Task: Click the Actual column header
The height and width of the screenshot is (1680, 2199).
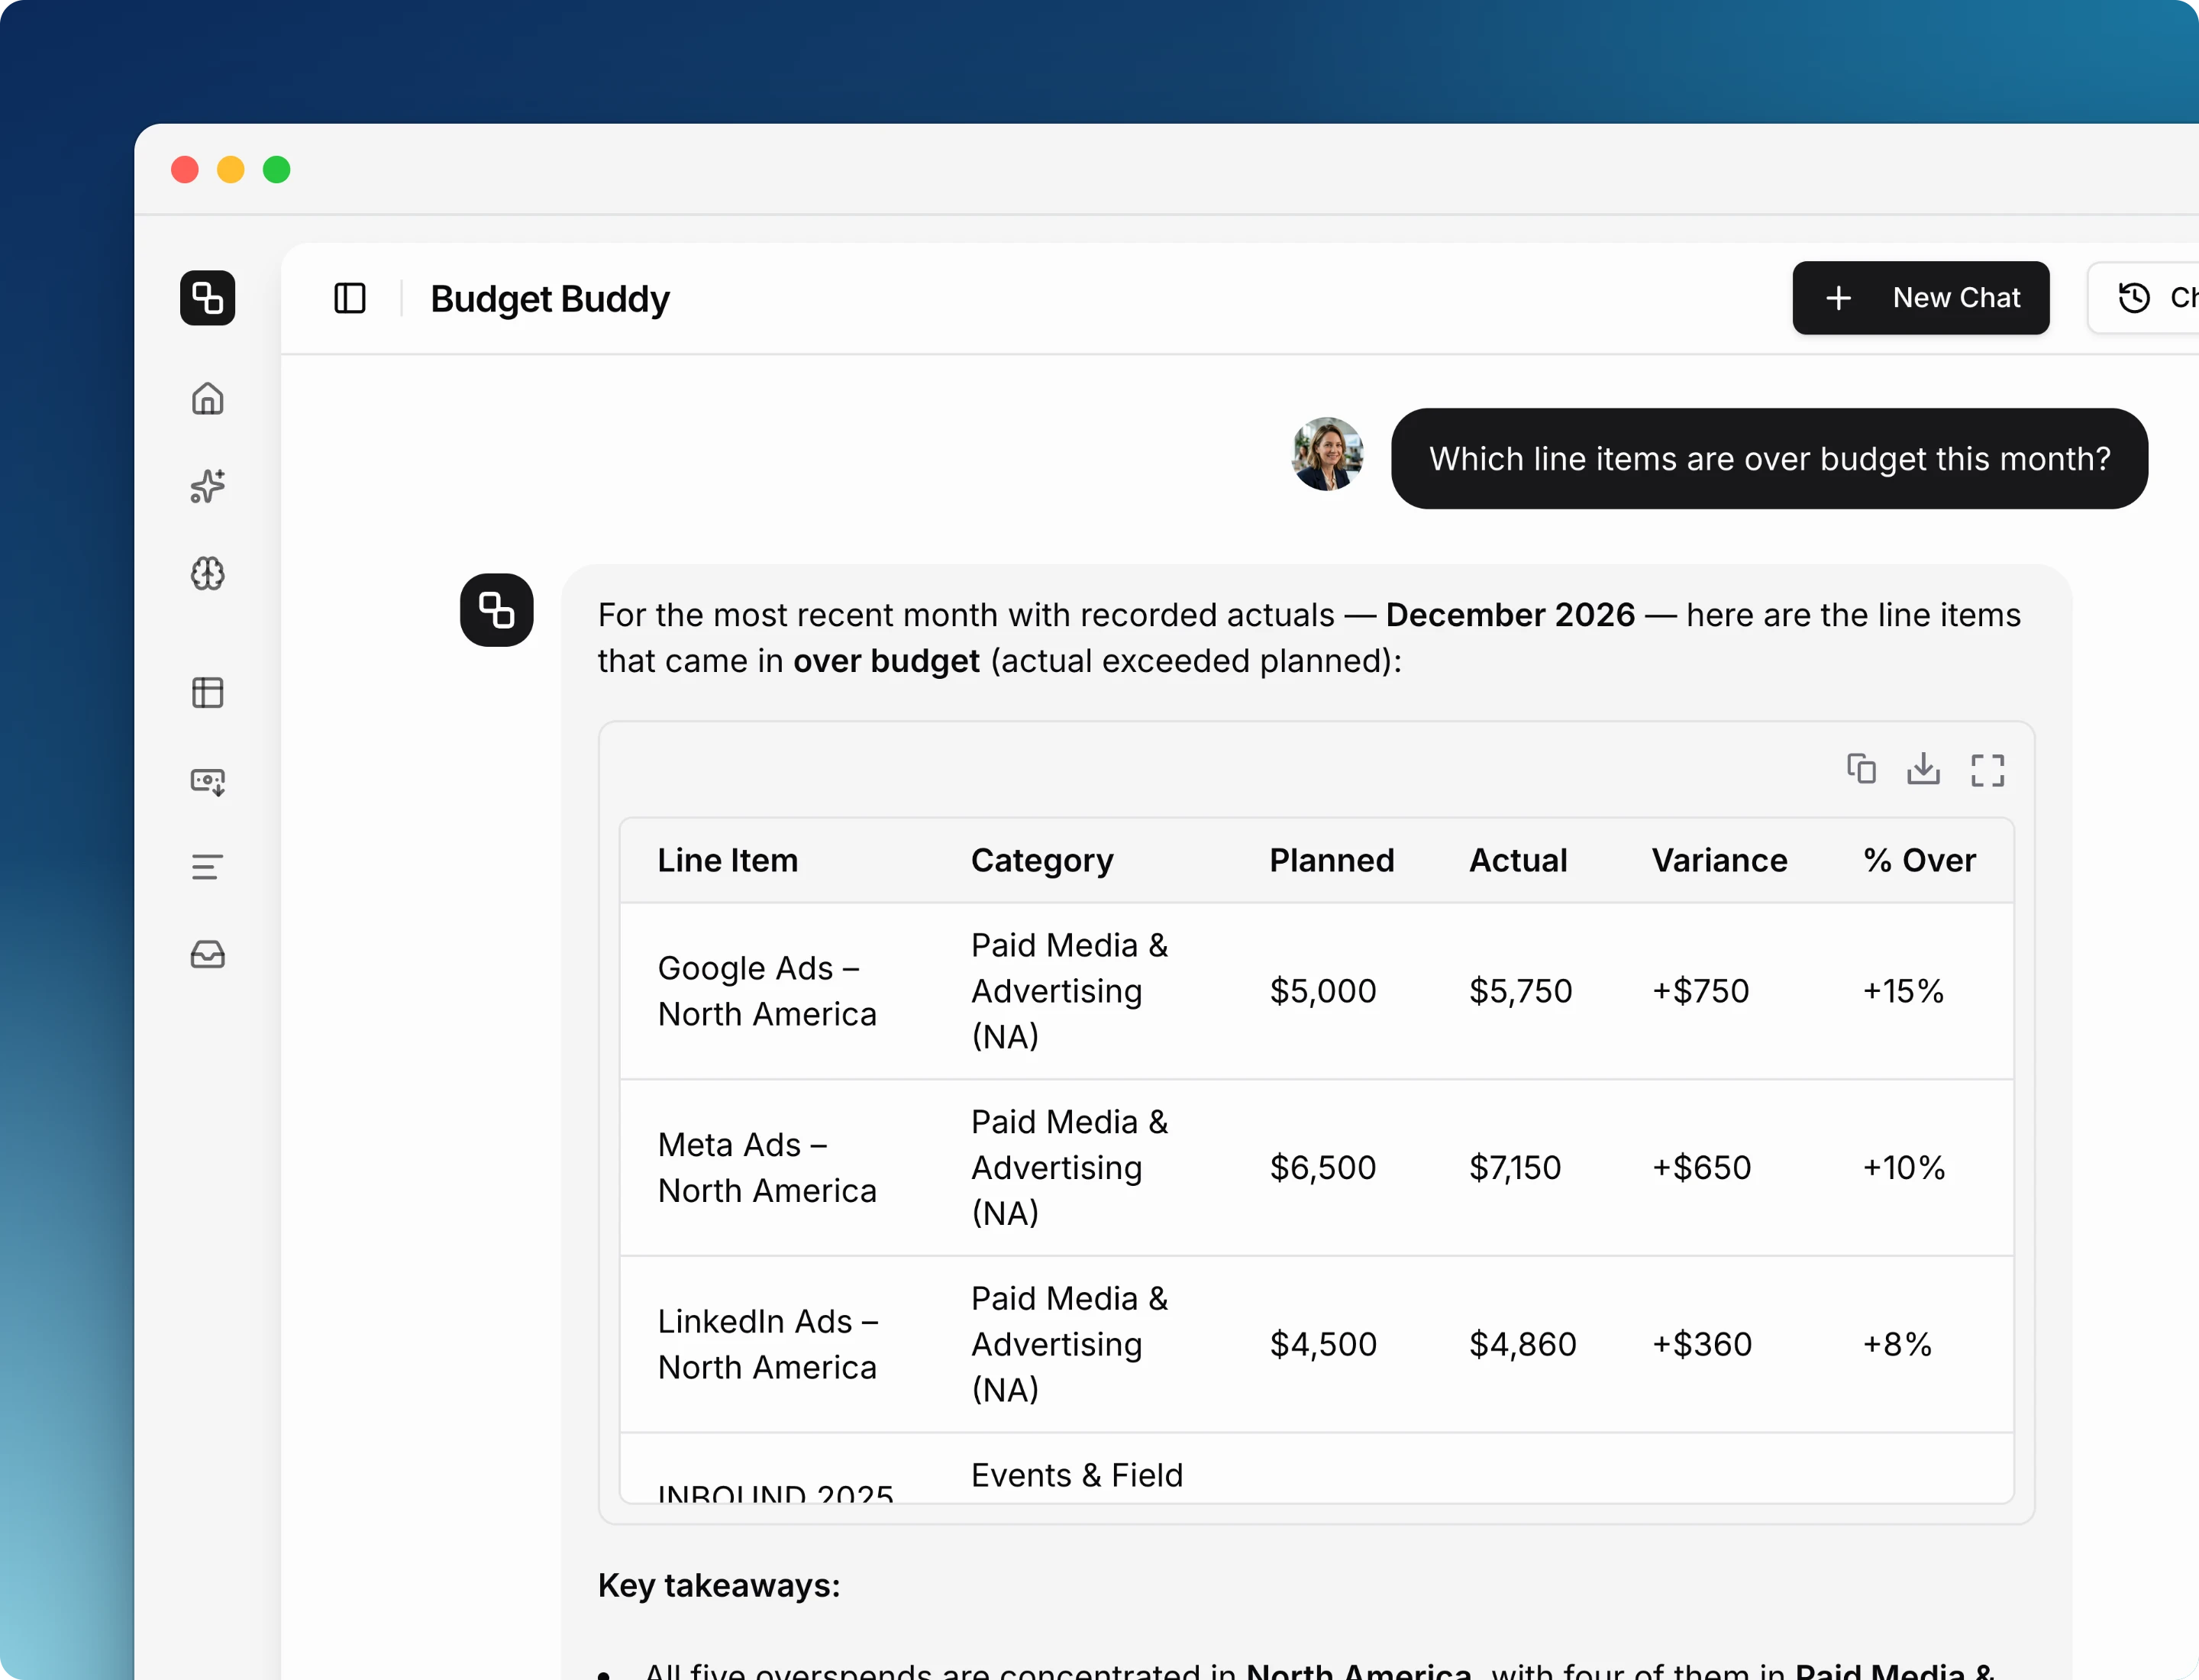Action: (x=1518, y=861)
